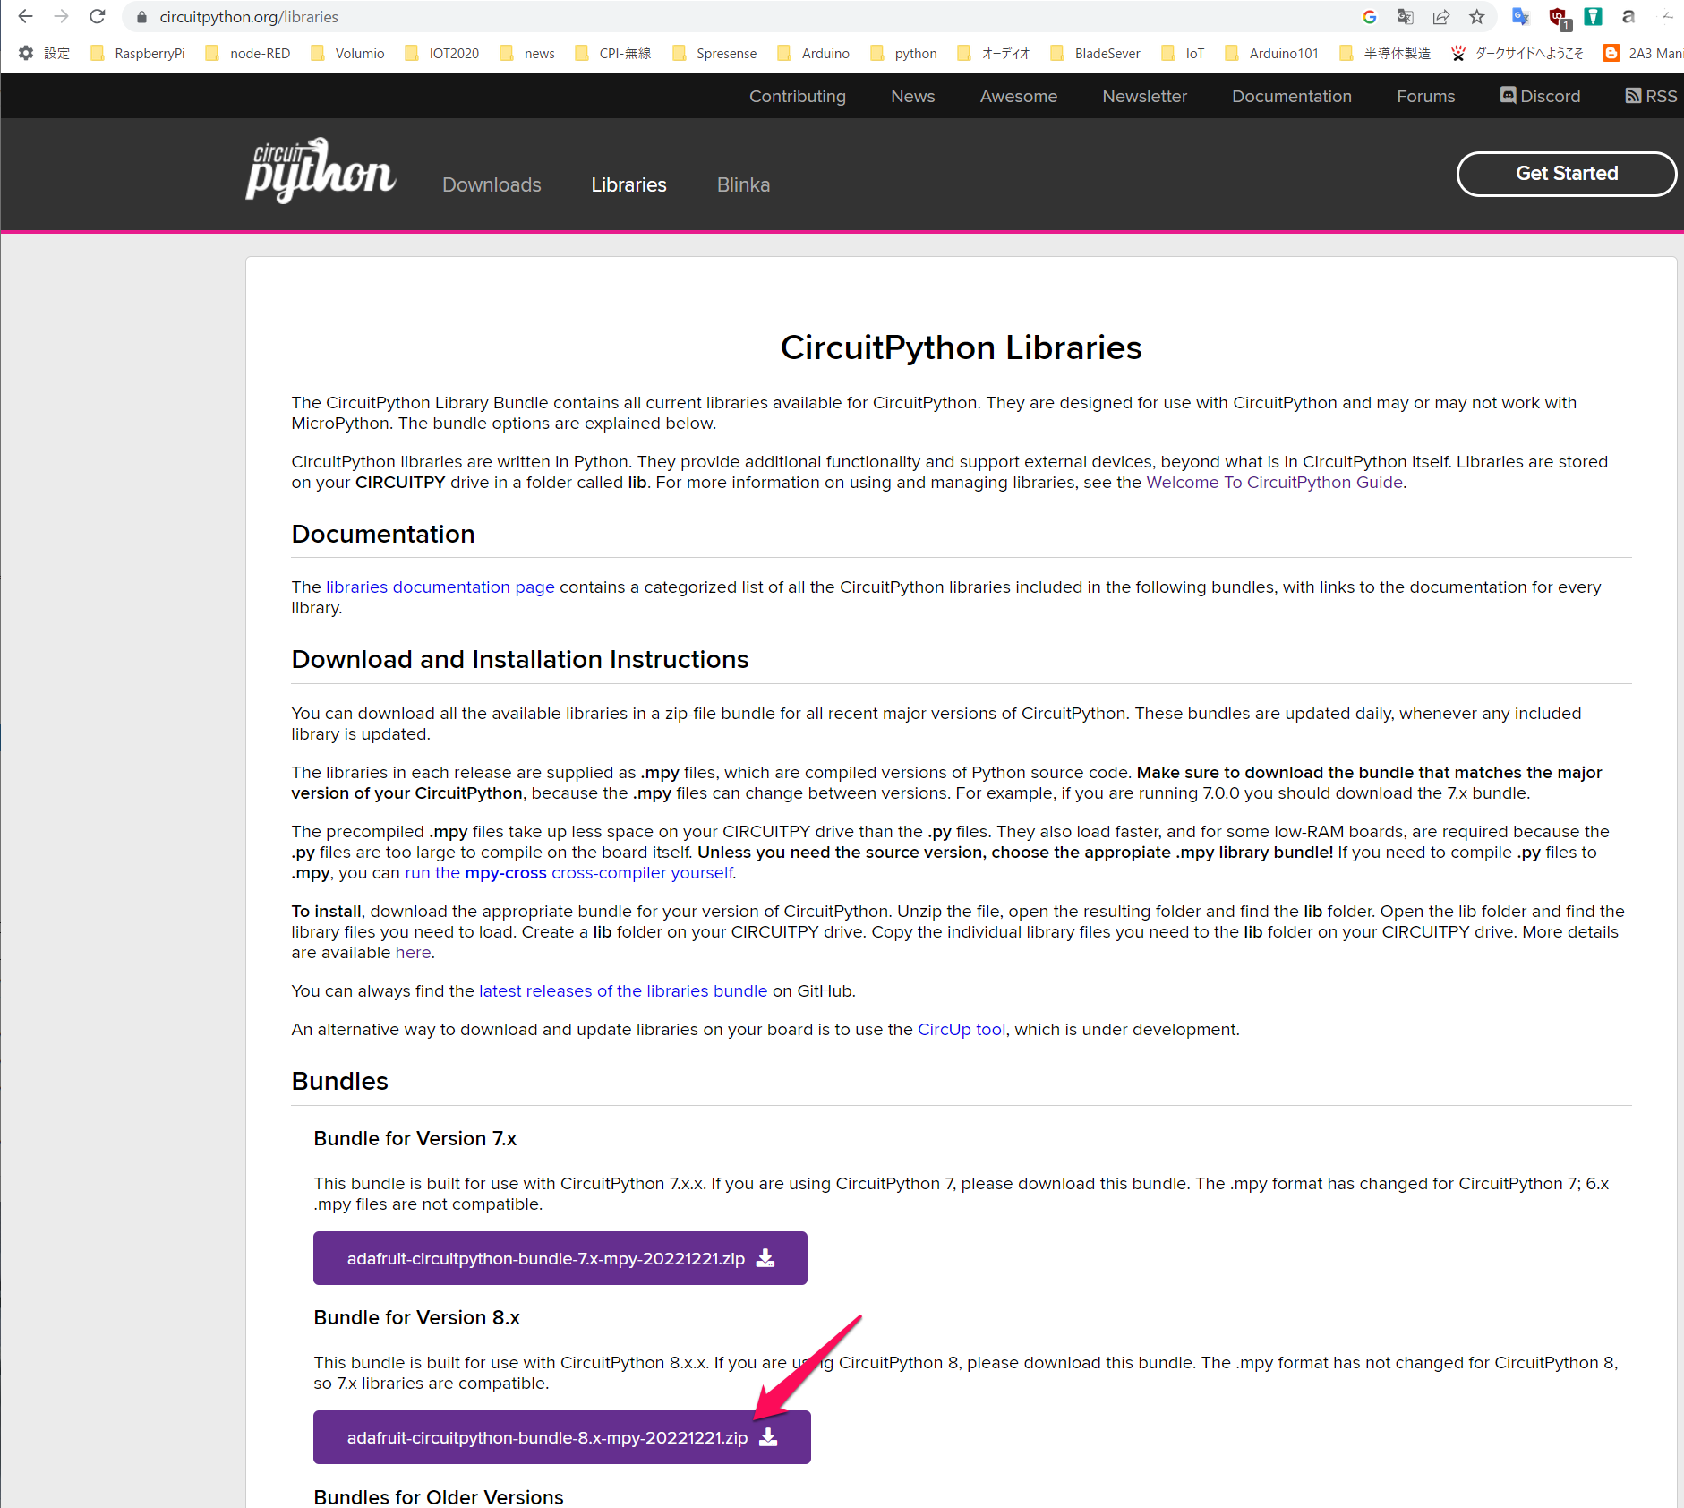
Task: Reload the CircuitPython libraries page
Action: tap(98, 16)
